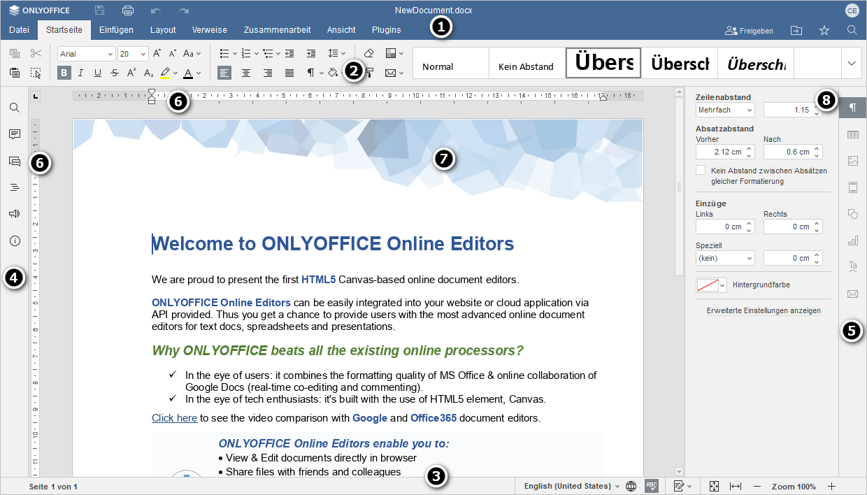Image resolution: width=867 pixels, height=495 pixels.
Task: Set document language via the globe icon
Action: tap(631, 486)
